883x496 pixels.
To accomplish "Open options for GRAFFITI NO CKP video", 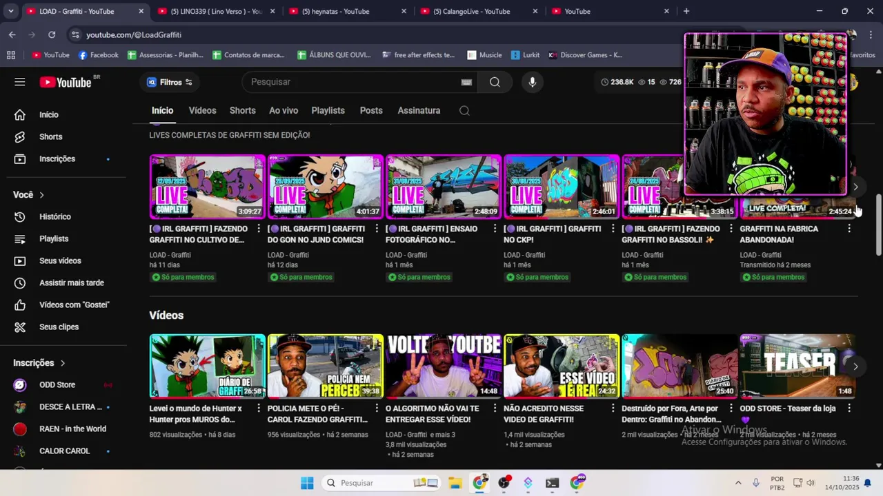I will coord(613,229).
